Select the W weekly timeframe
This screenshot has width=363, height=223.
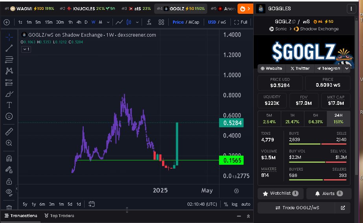(x=93, y=22)
